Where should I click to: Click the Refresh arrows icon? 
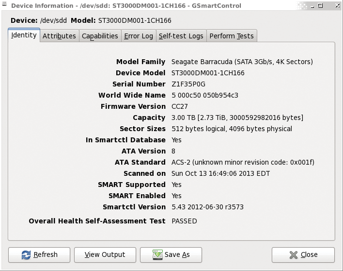26,255
